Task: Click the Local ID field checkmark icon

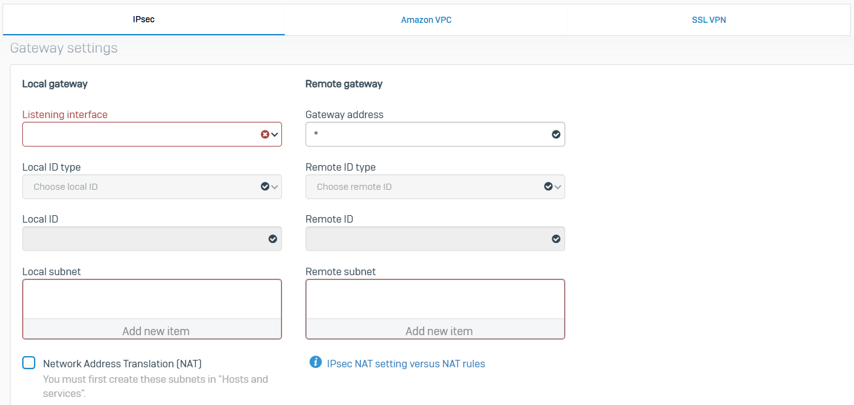Action: tap(273, 239)
